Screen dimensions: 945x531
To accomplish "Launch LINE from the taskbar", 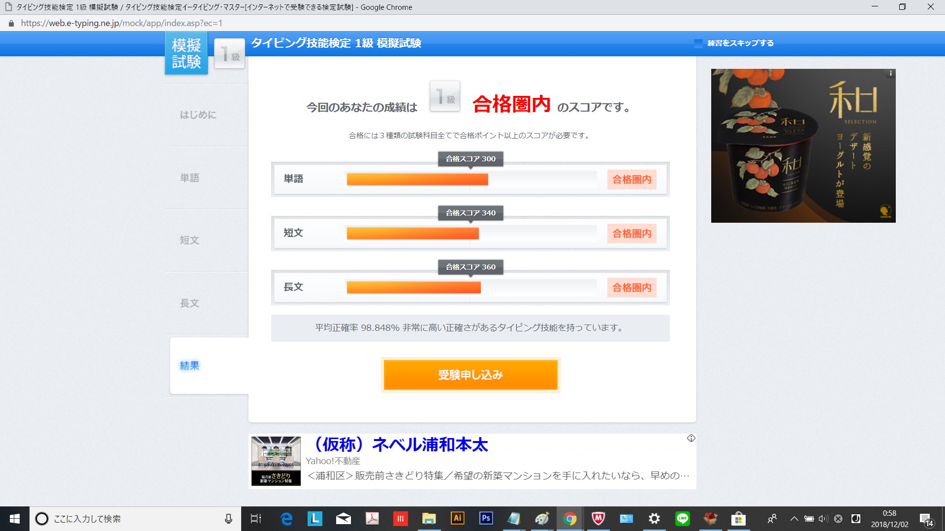I will point(682,518).
